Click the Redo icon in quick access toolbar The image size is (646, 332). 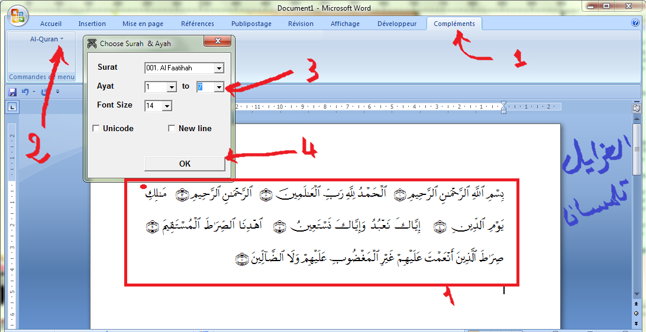tap(46, 92)
